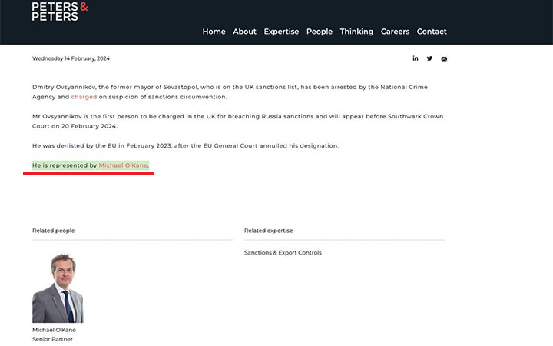Viewport: 553px width, 346px height.
Task: Click paragraph starting 'Dmitry Ovsyannikov, the former mayor'
Action: (x=230, y=91)
